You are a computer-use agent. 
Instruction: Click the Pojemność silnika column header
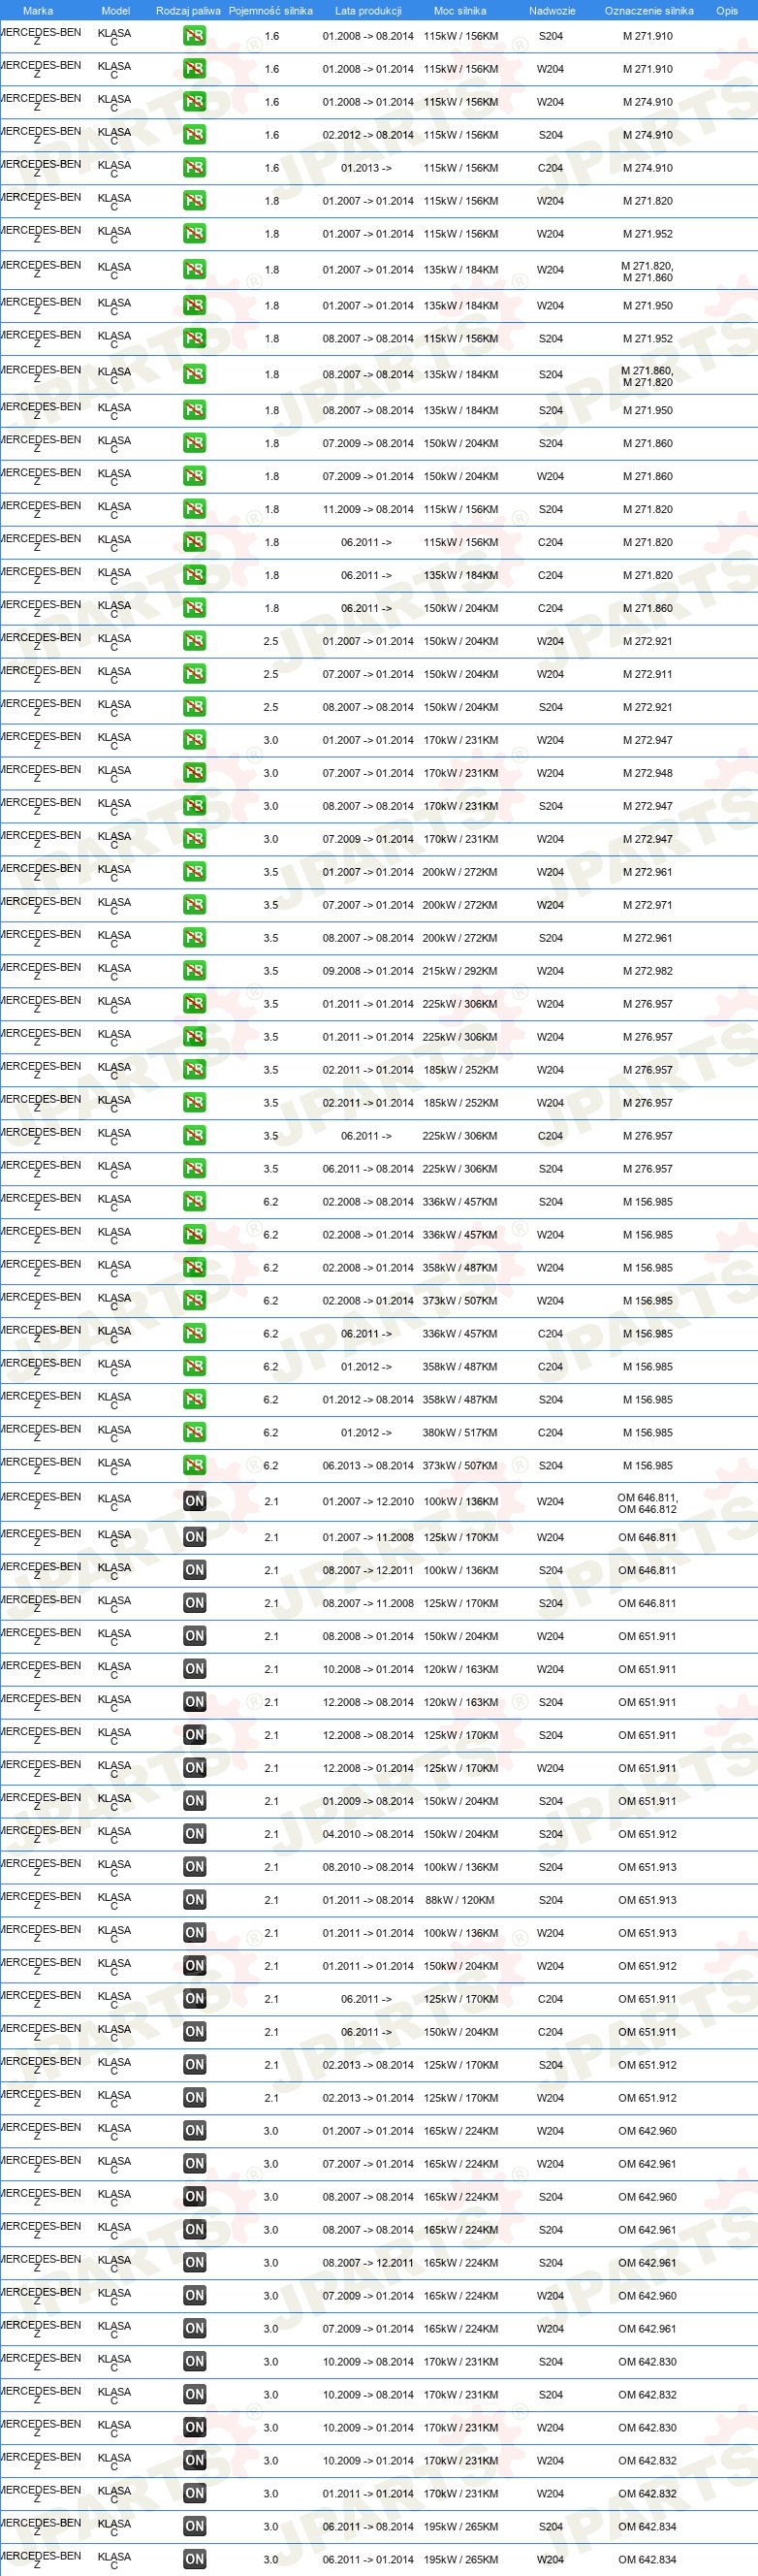pyautogui.click(x=271, y=11)
